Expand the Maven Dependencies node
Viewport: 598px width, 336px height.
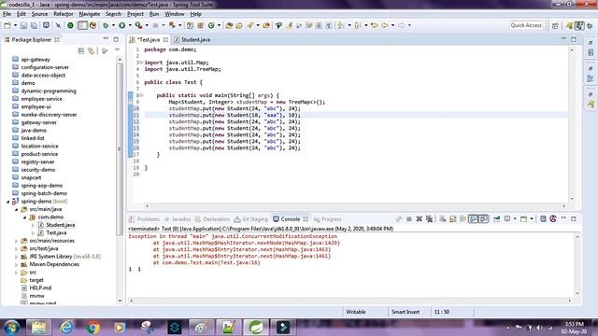pos(17,264)
